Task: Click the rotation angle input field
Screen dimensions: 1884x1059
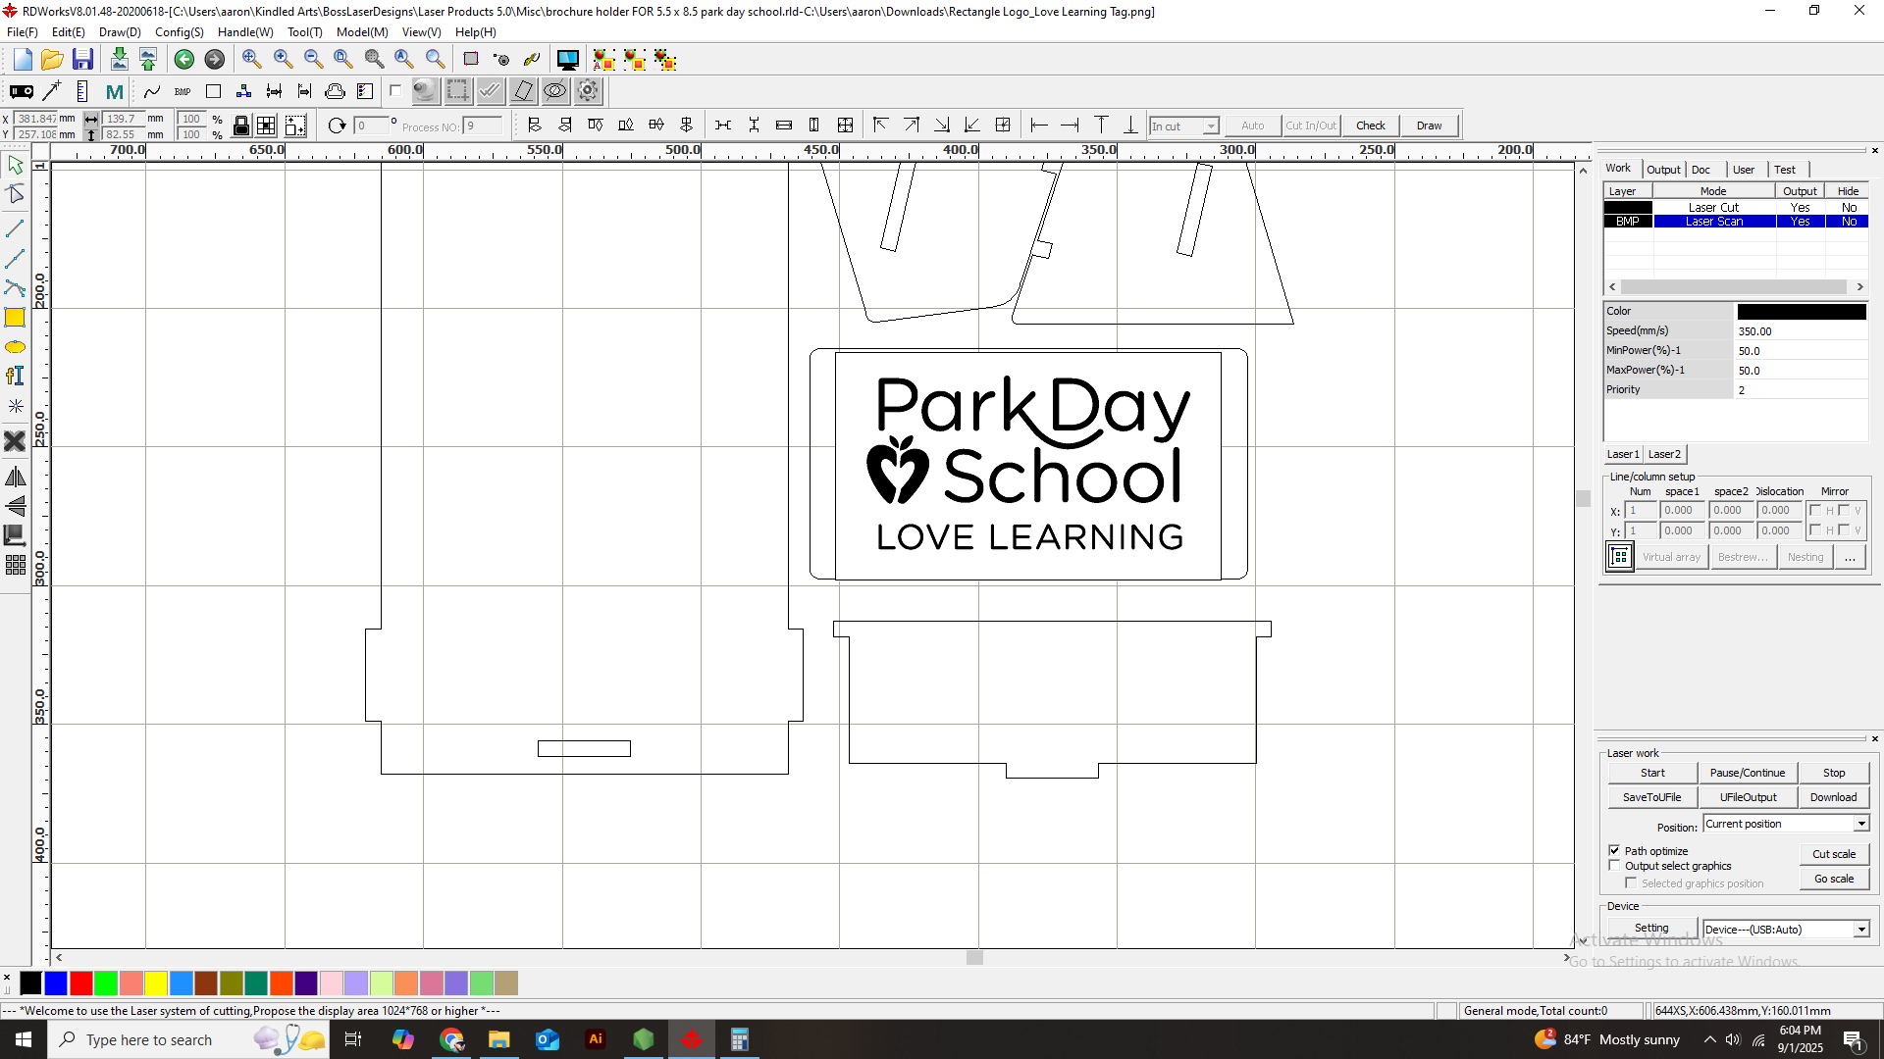Action: (372, 126)
